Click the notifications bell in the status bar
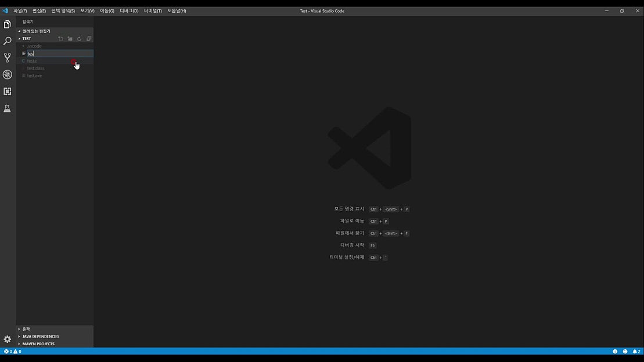The height and width of the screenshot is (362, 644). coord(636,351)
